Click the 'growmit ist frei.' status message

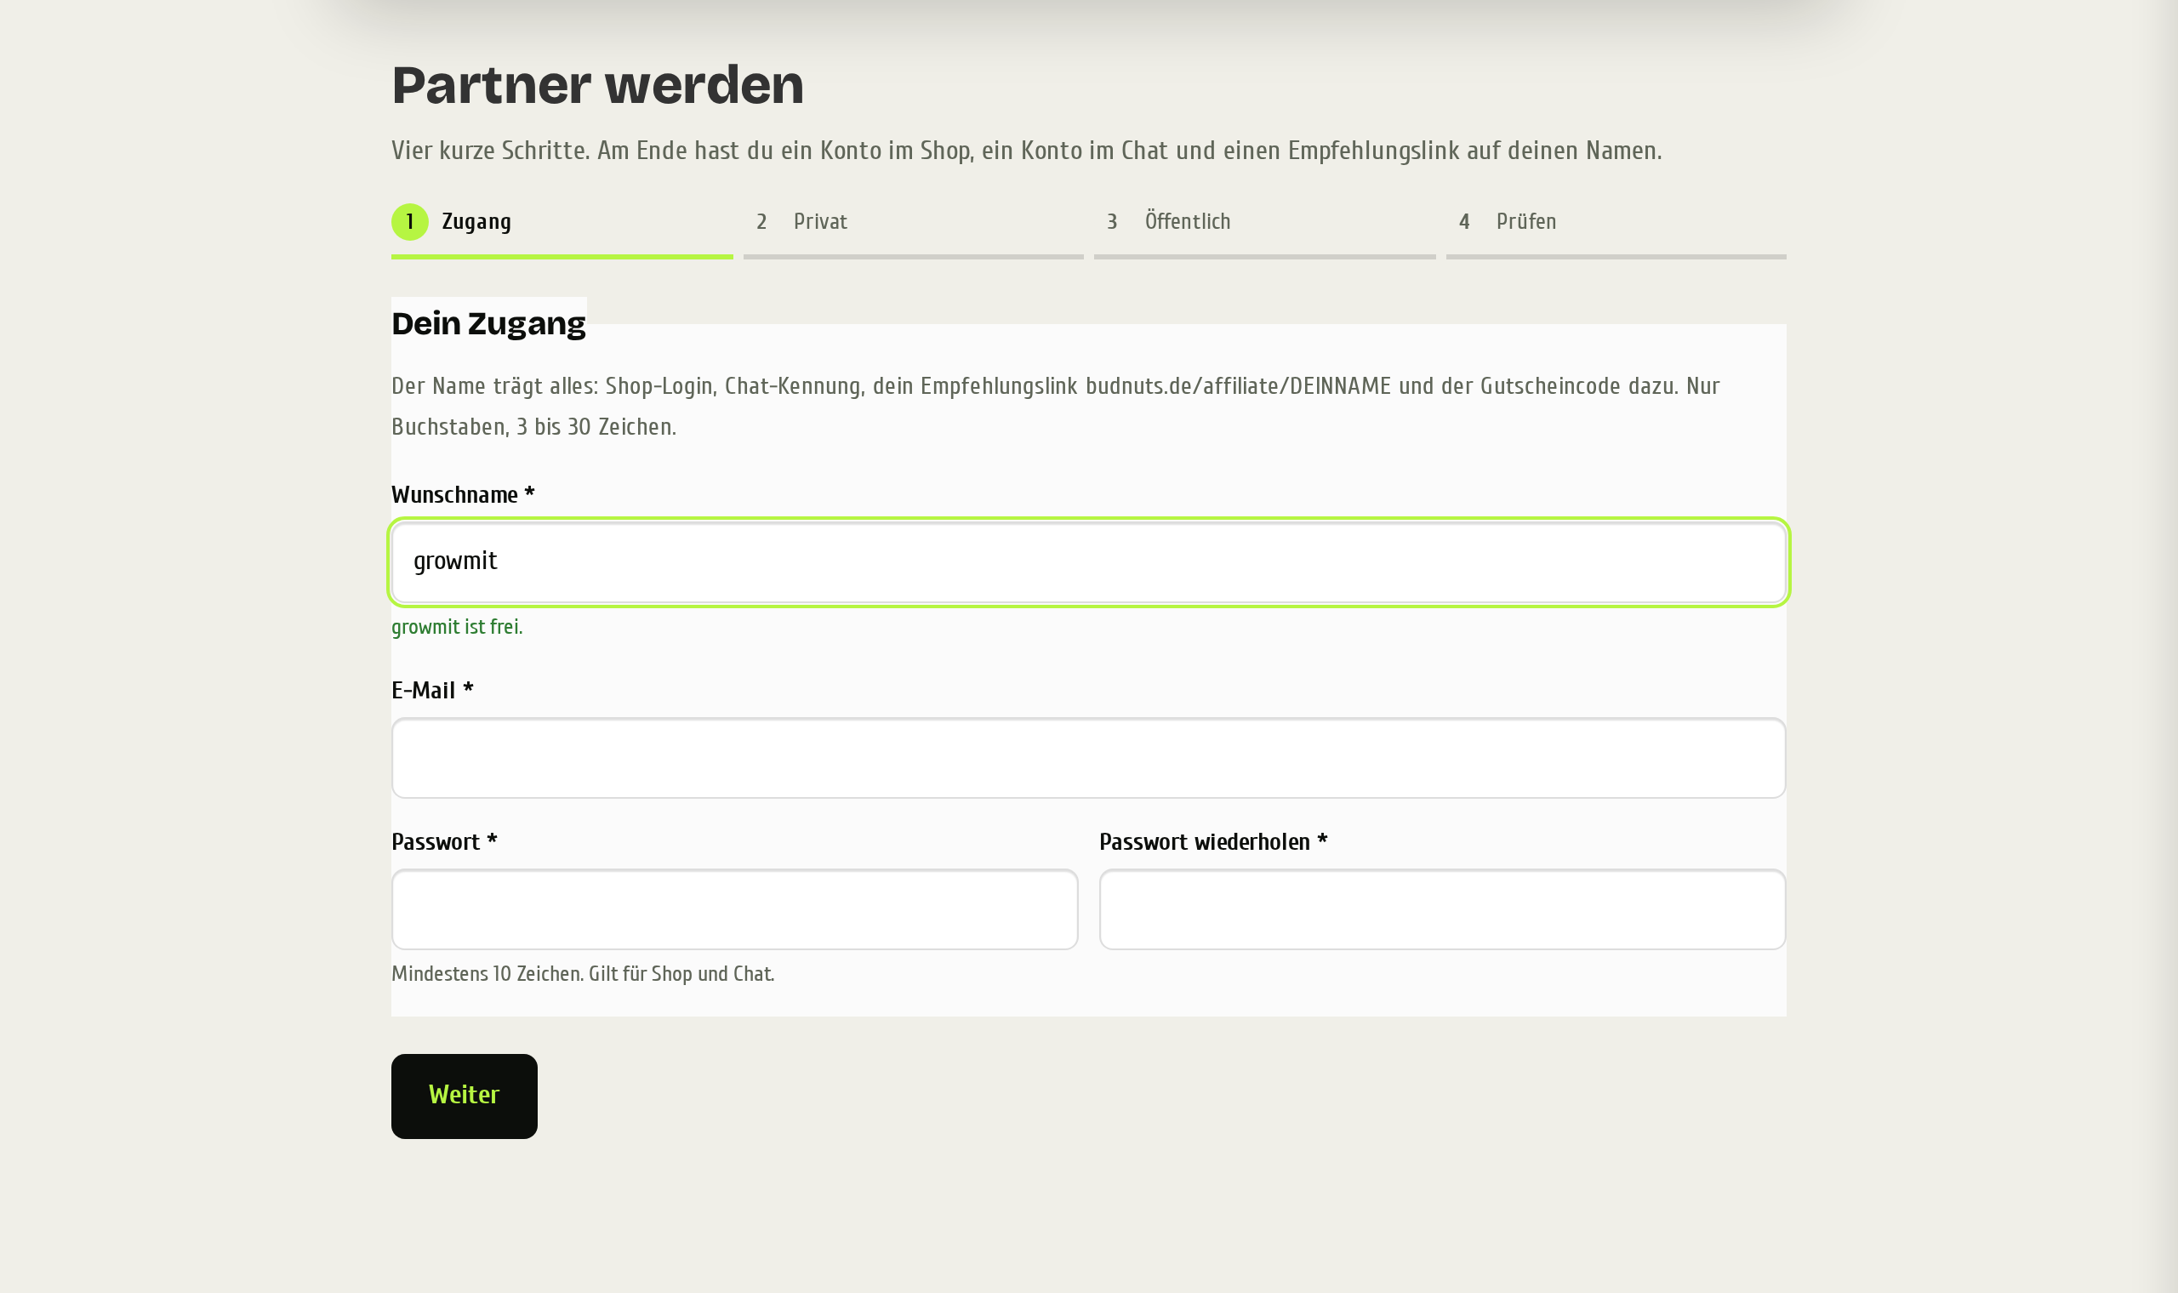[457, 627]
